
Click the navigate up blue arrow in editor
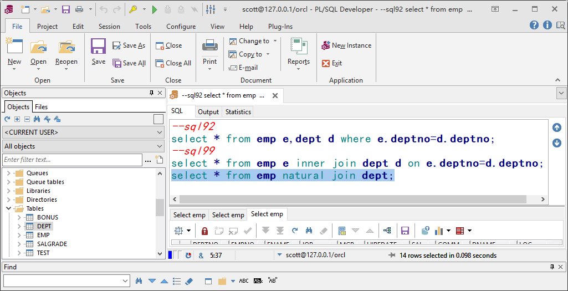pos(557,127)
